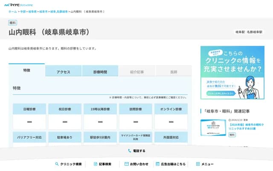
Task: Select the 特徴 tab
Action: tap(26, 71)
